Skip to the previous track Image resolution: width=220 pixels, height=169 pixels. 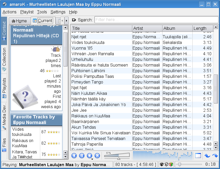click(74, 156)
